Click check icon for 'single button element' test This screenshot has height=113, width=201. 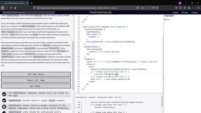pos(4,100)
